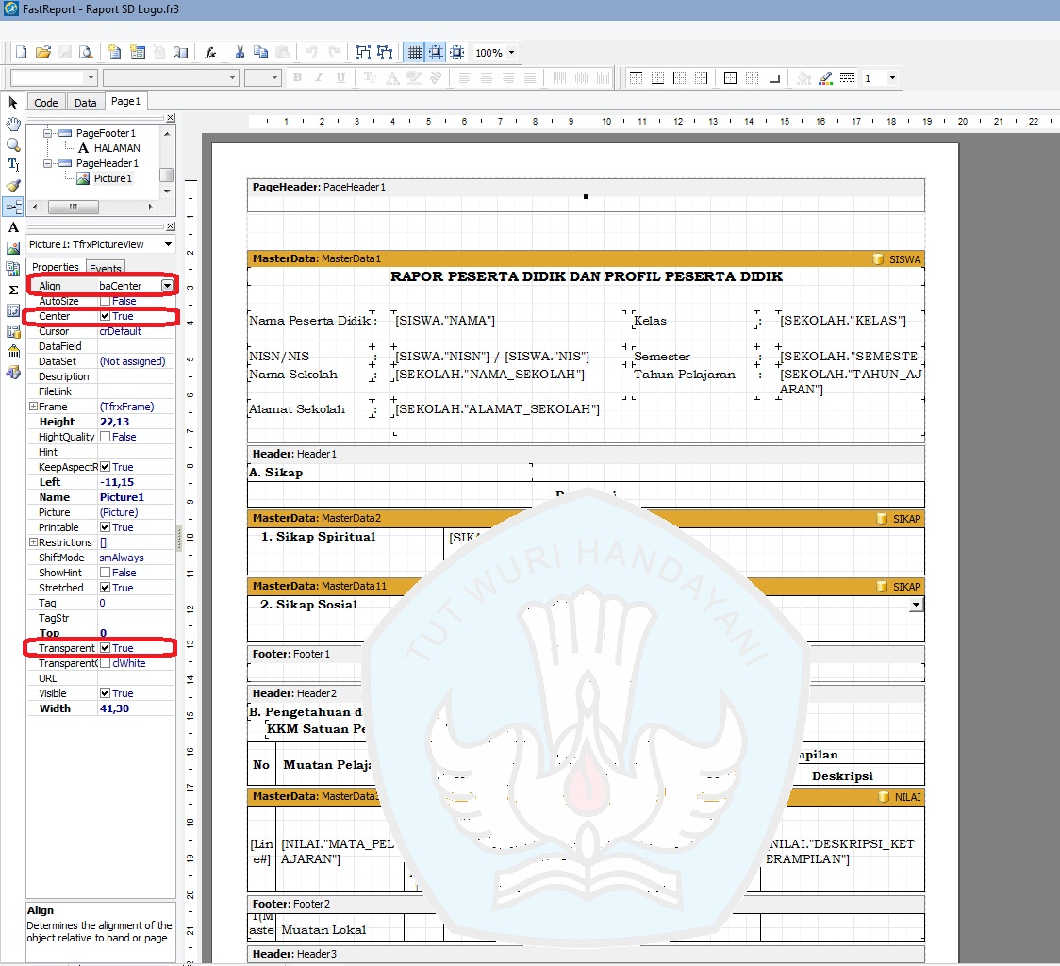Select the Hand pan tool
This screenshot has height=966, width=1060.
pos(13,124)
